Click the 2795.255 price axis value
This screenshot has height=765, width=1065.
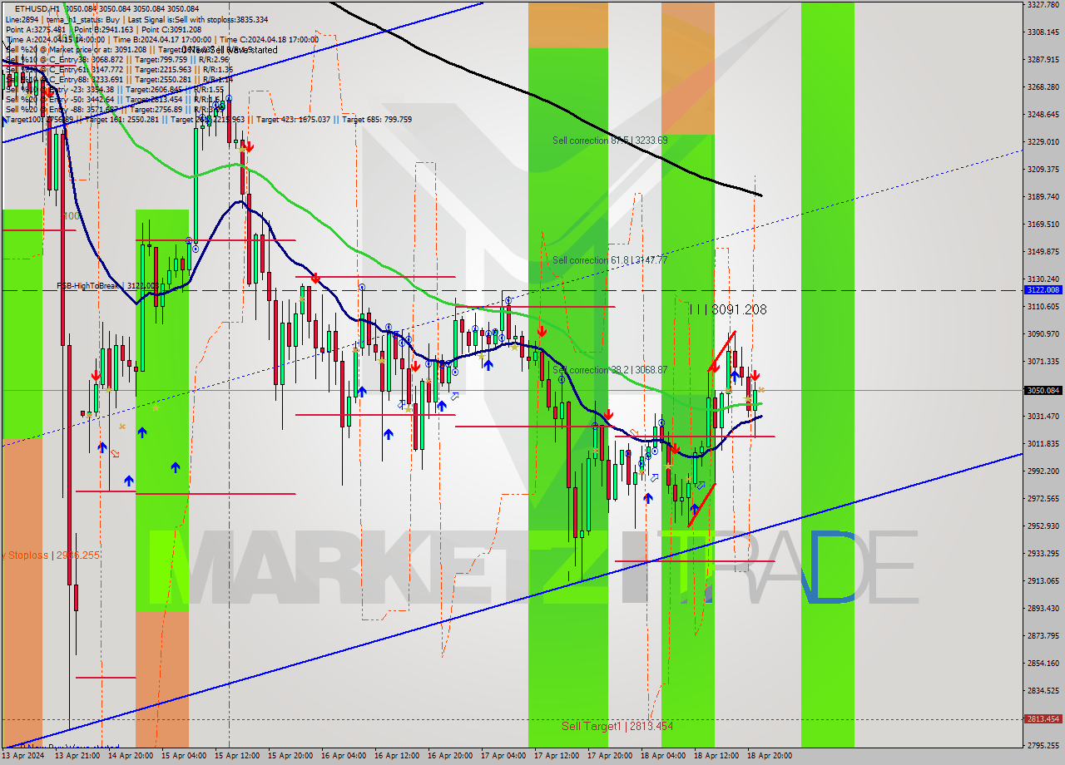coord(1043,746)
